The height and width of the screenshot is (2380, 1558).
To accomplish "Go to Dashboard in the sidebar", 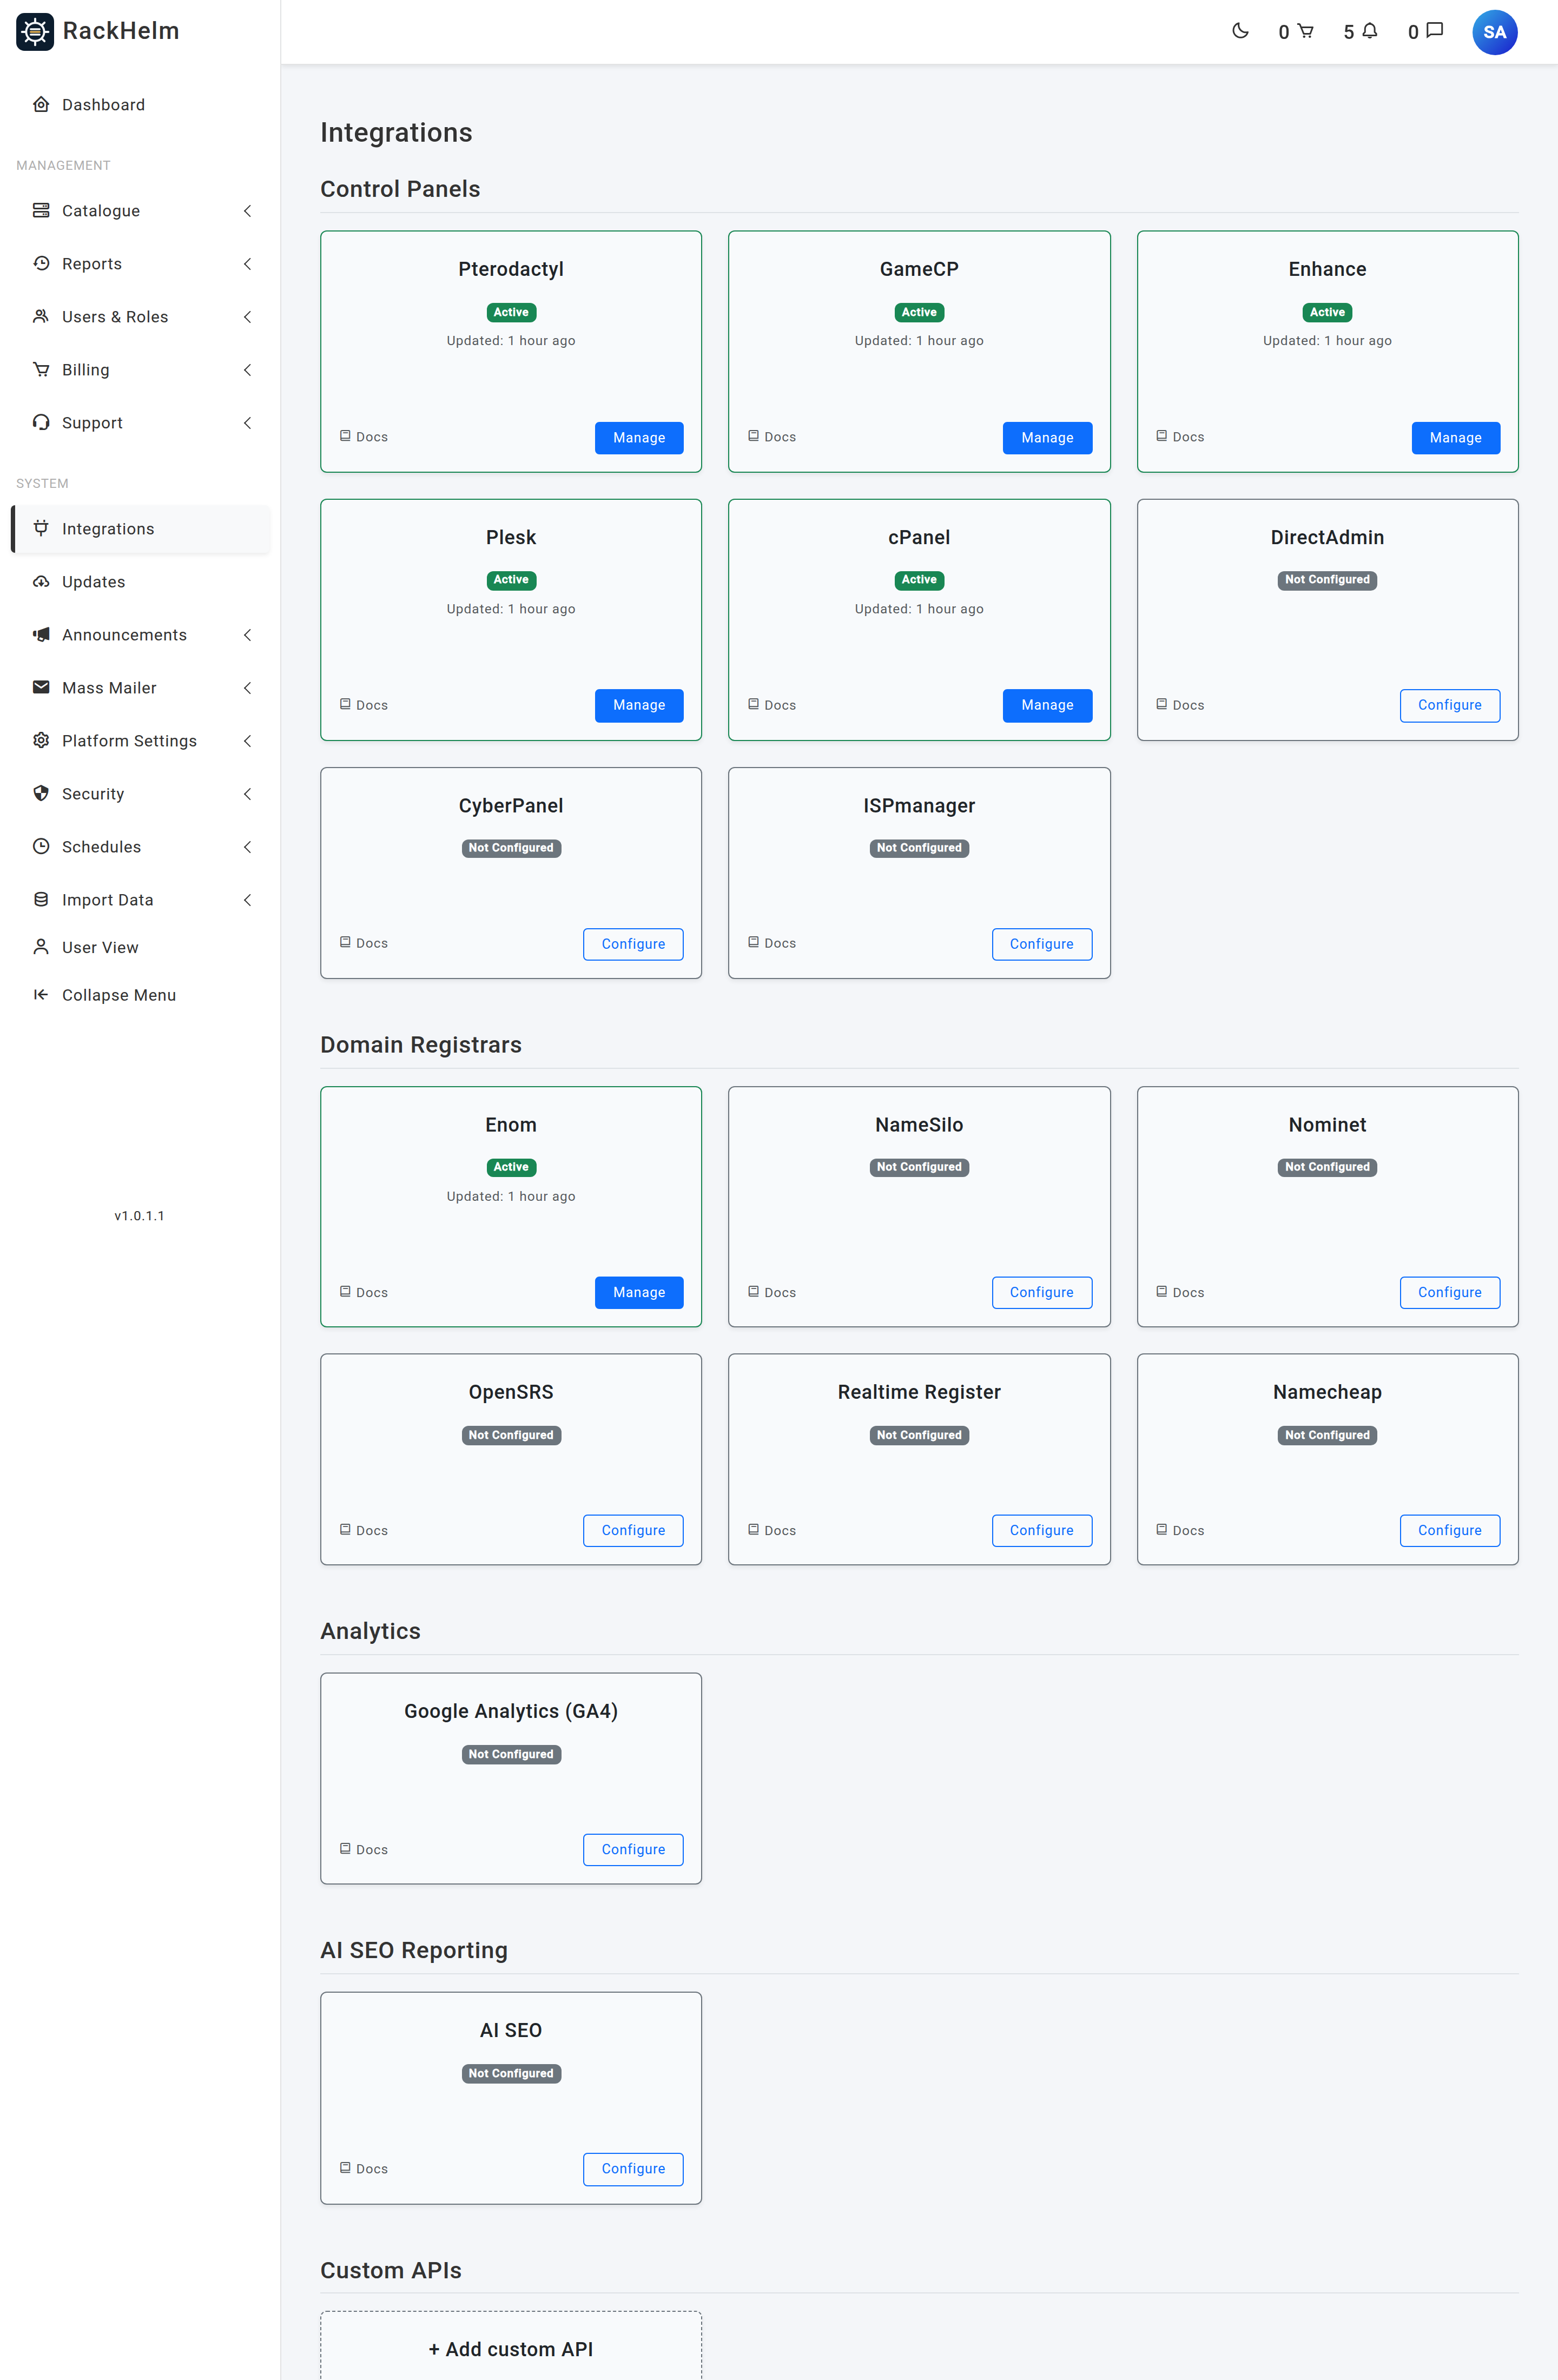I will pyautogui.click(x=140, y=105).
